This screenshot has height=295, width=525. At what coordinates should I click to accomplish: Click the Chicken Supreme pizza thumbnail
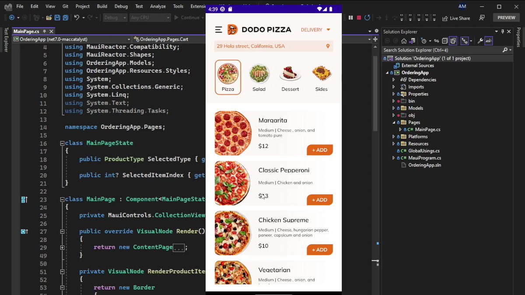point(233,233)
